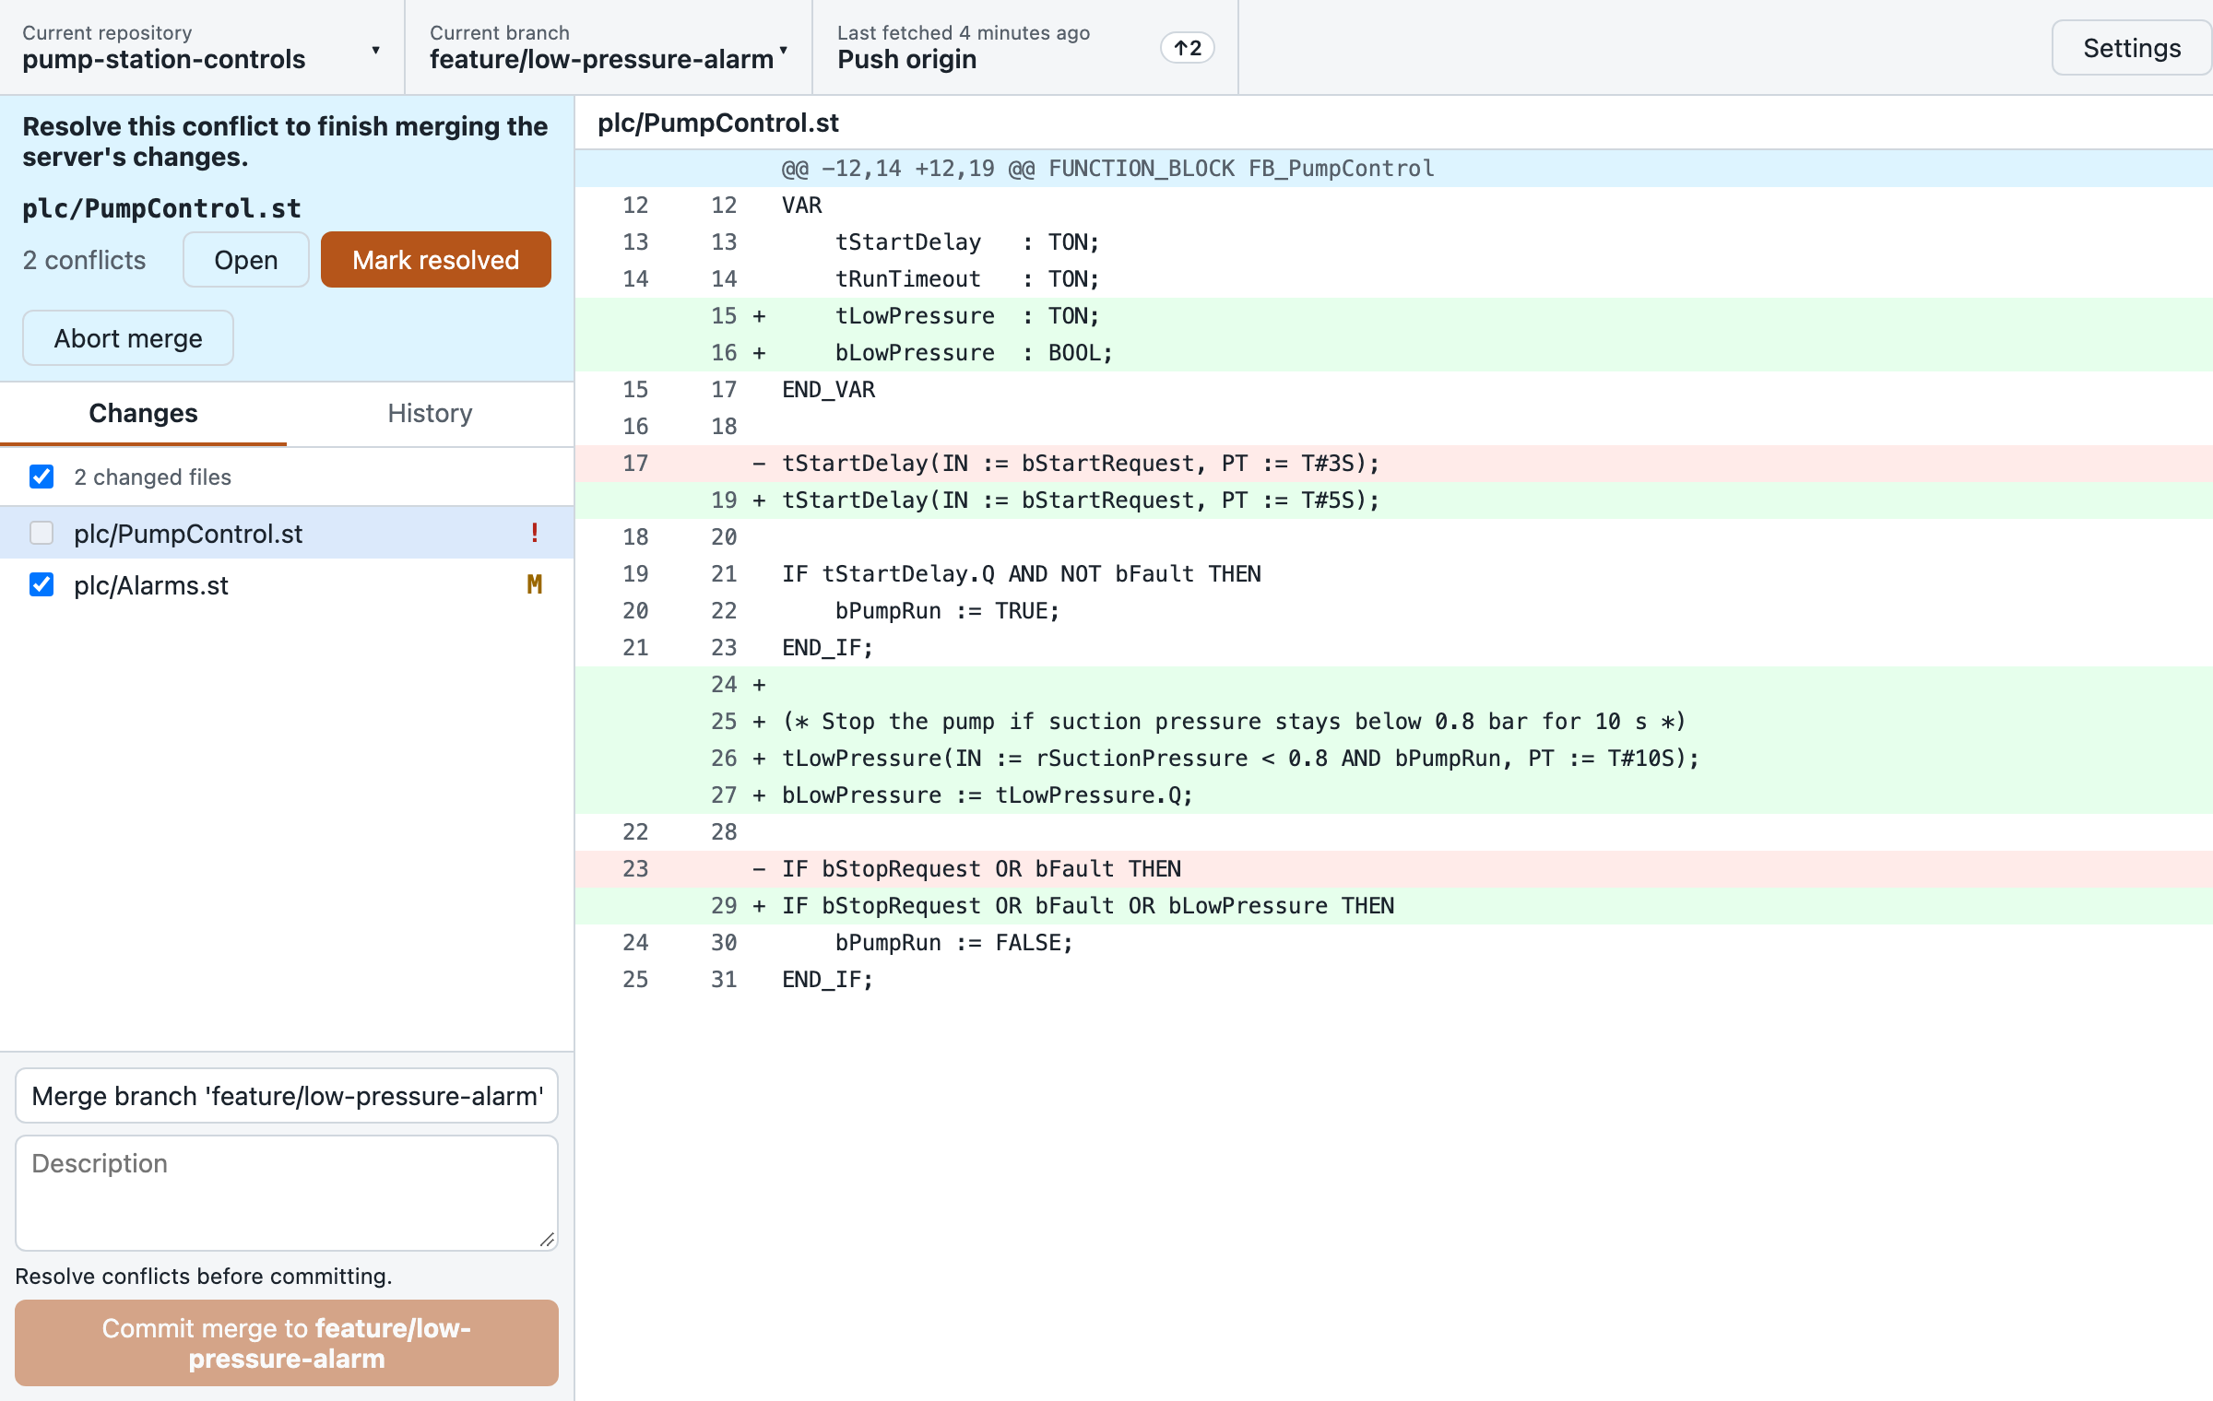Click the description field resize handle
This screenshot has width=2213, height=1401.
click(547, 1240)
